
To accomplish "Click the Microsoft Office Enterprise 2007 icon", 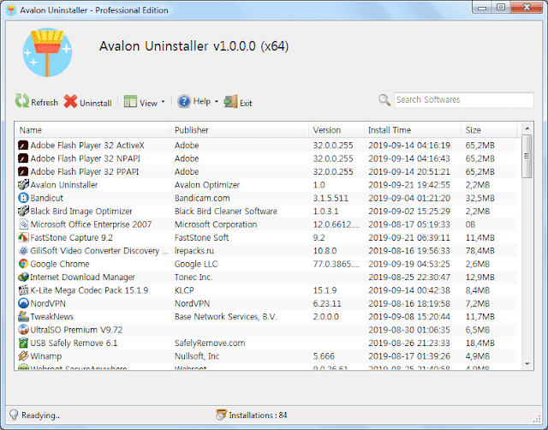I will [x=23, y=224].
